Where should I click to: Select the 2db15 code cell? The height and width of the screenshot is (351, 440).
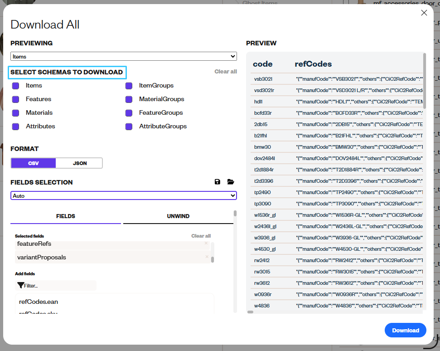point(261,124)
